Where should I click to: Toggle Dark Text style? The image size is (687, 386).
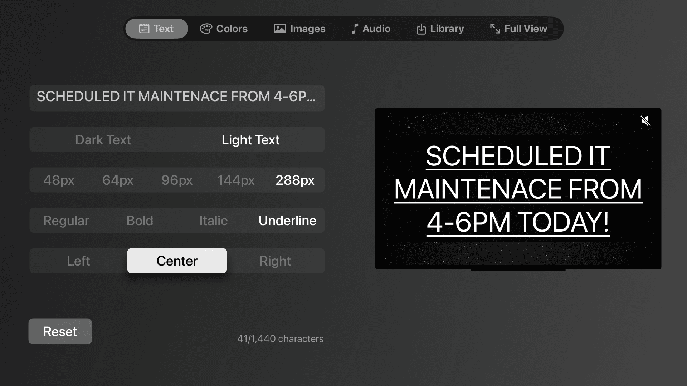tap(103, 139)
